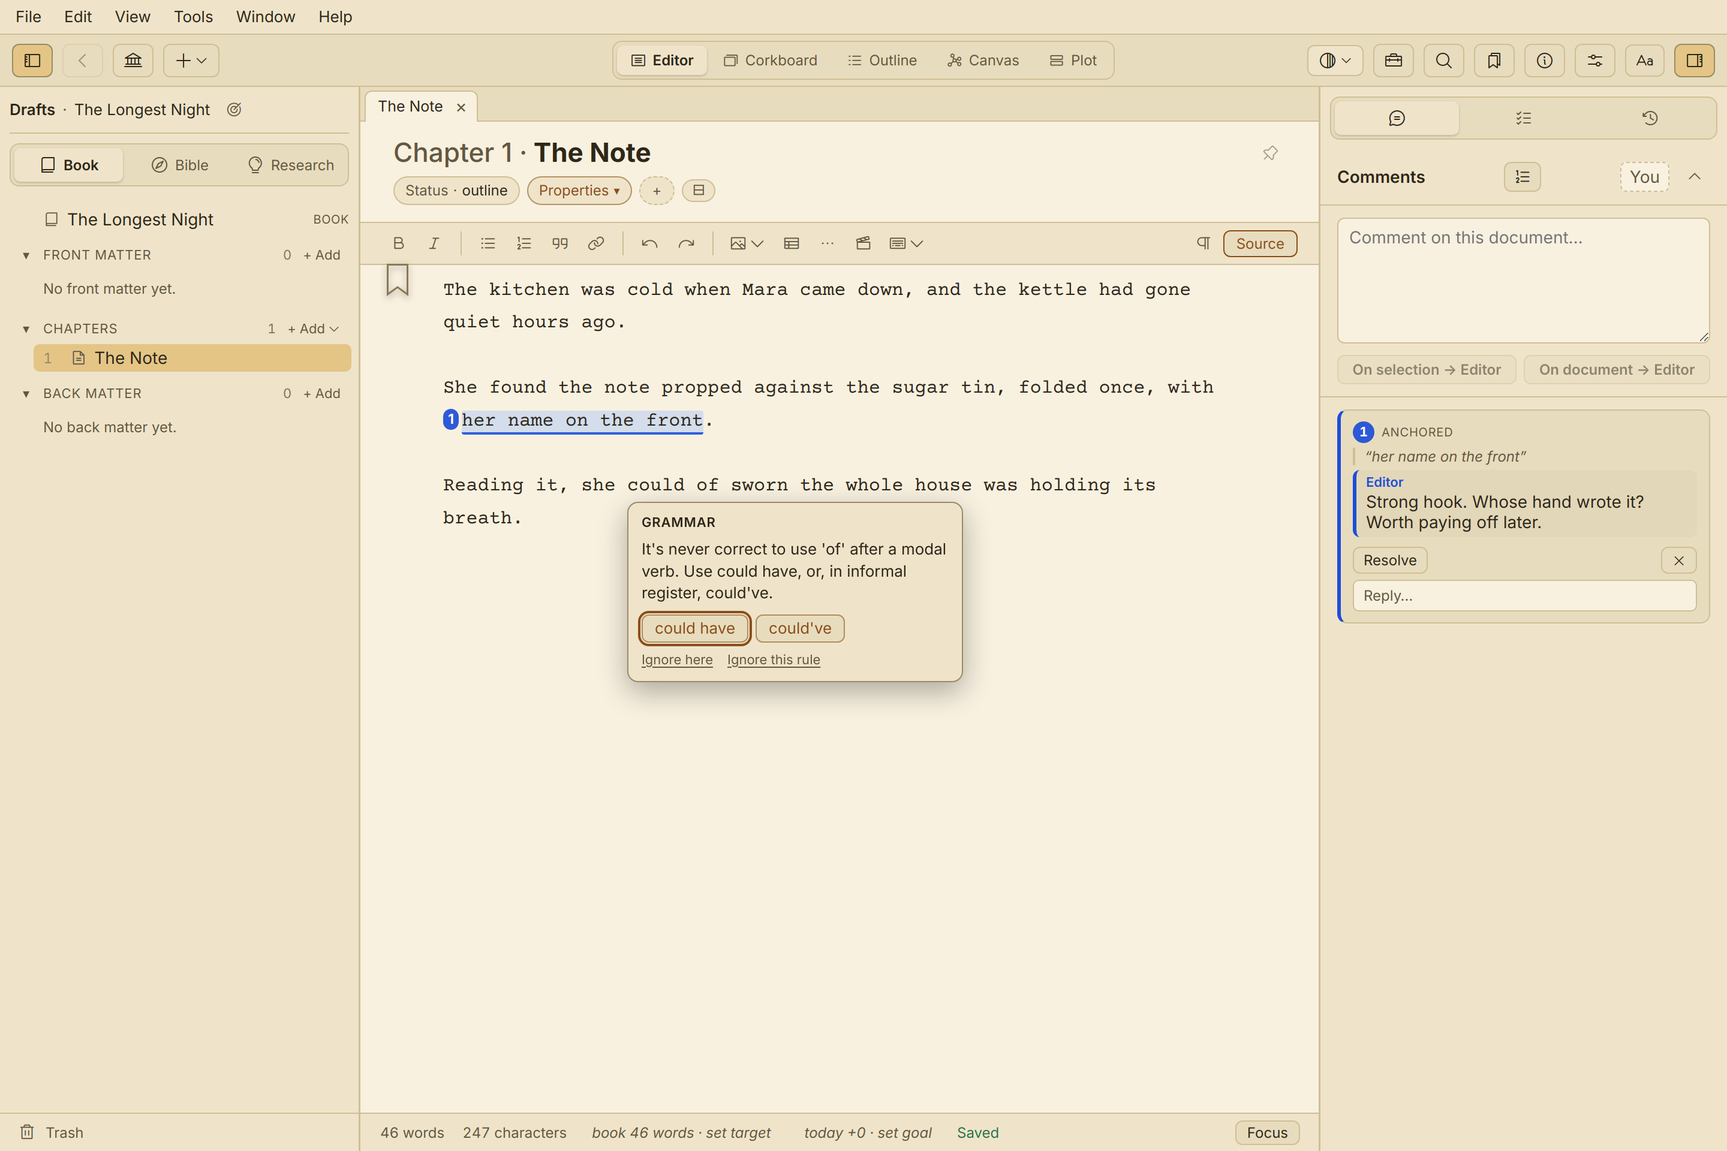Switch to the Corkboard view
The height and width of the screenshot is (1151, 1727).
pos(770,60)
